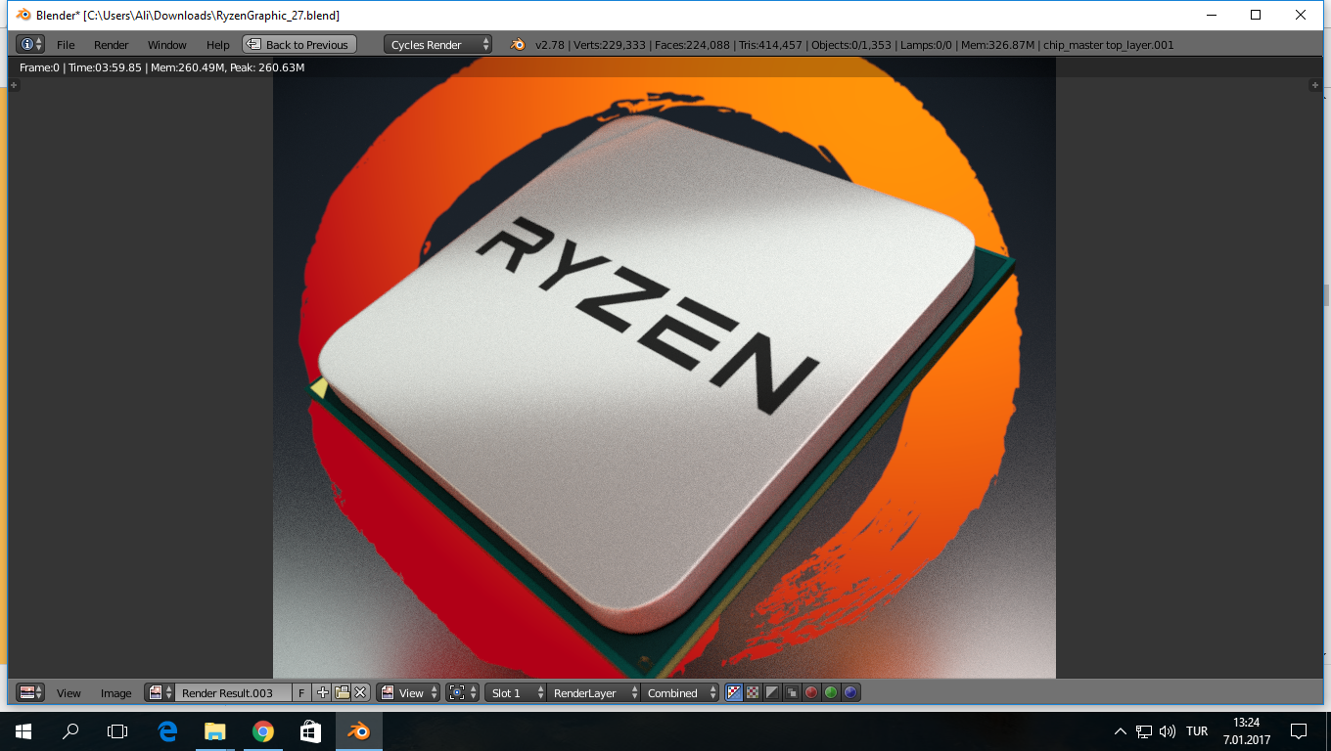Open the Image menu in bottom header
The image size is (1331, 751).
click(115, 692)
